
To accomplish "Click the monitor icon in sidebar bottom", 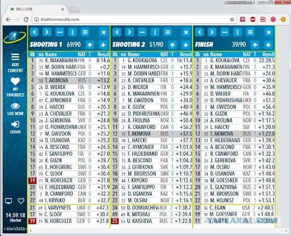I will point(8,201).
